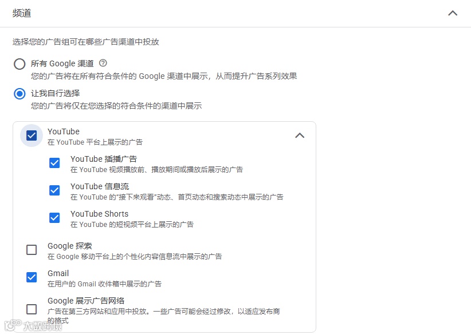This screenshot has height=335, width=471.
Task: Collapse the YouTube channel group chevron
Action: (300, 135)
